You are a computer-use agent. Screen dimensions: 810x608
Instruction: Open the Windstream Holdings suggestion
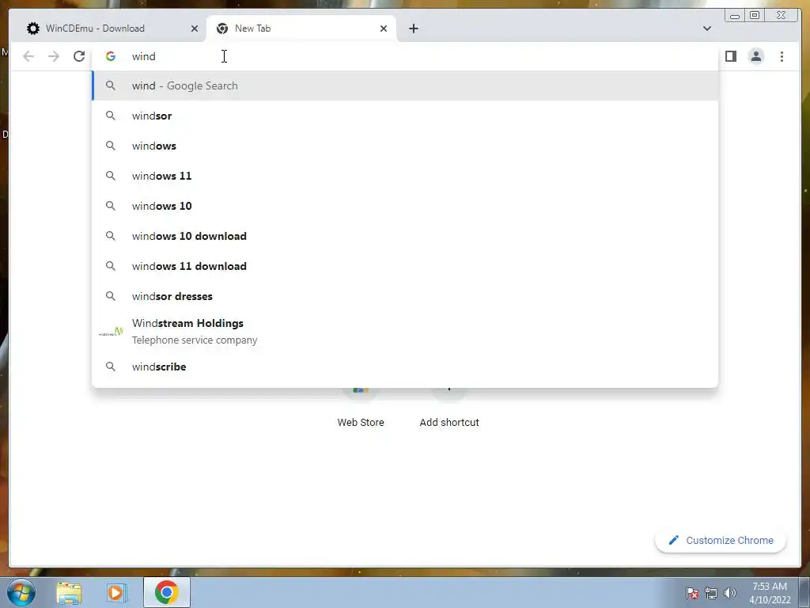coord(405,332)
